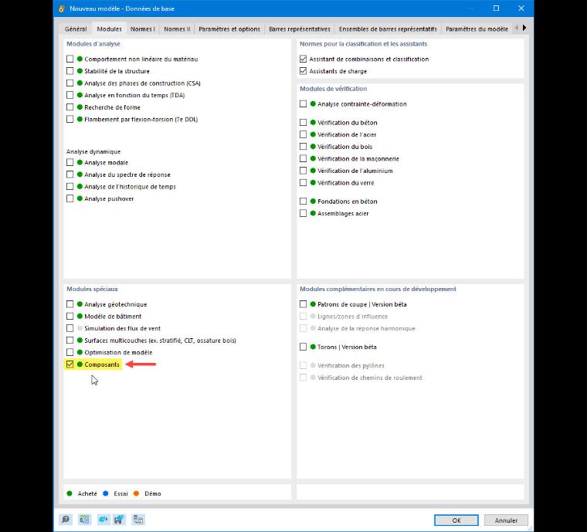Enable Comportement non linéaire du matériau
This screenshot has width=587, height=532.
click(70, 59)
